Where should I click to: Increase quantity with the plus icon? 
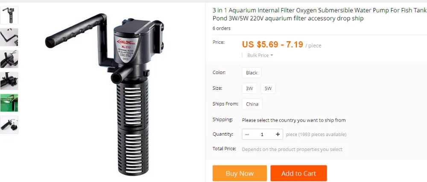(278, 134)
